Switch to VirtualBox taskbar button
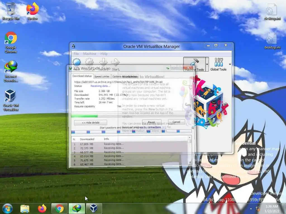This screenshot has width=286, height=214. pyautogui.click(x=94, y=208)
